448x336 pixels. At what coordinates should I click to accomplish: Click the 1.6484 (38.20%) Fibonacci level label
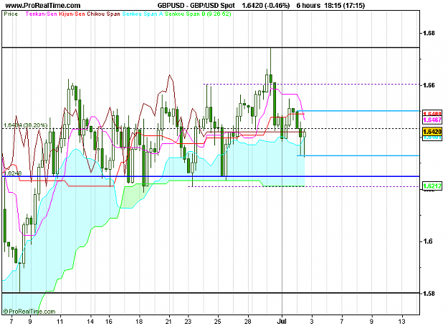(25, 125)
